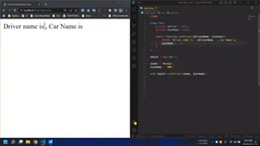Open VS Code Manage settings gear
Viewport: 260px width, 146px height.
click(x=134, y=131)
